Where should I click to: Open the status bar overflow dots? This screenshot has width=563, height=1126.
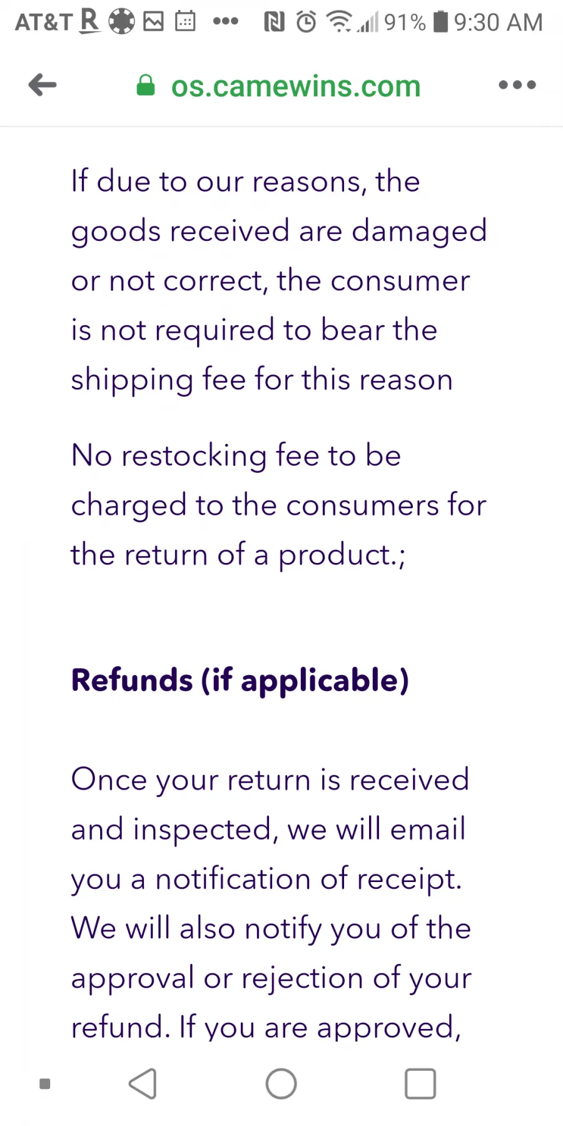pyautogui.click(x=226, y=22)
